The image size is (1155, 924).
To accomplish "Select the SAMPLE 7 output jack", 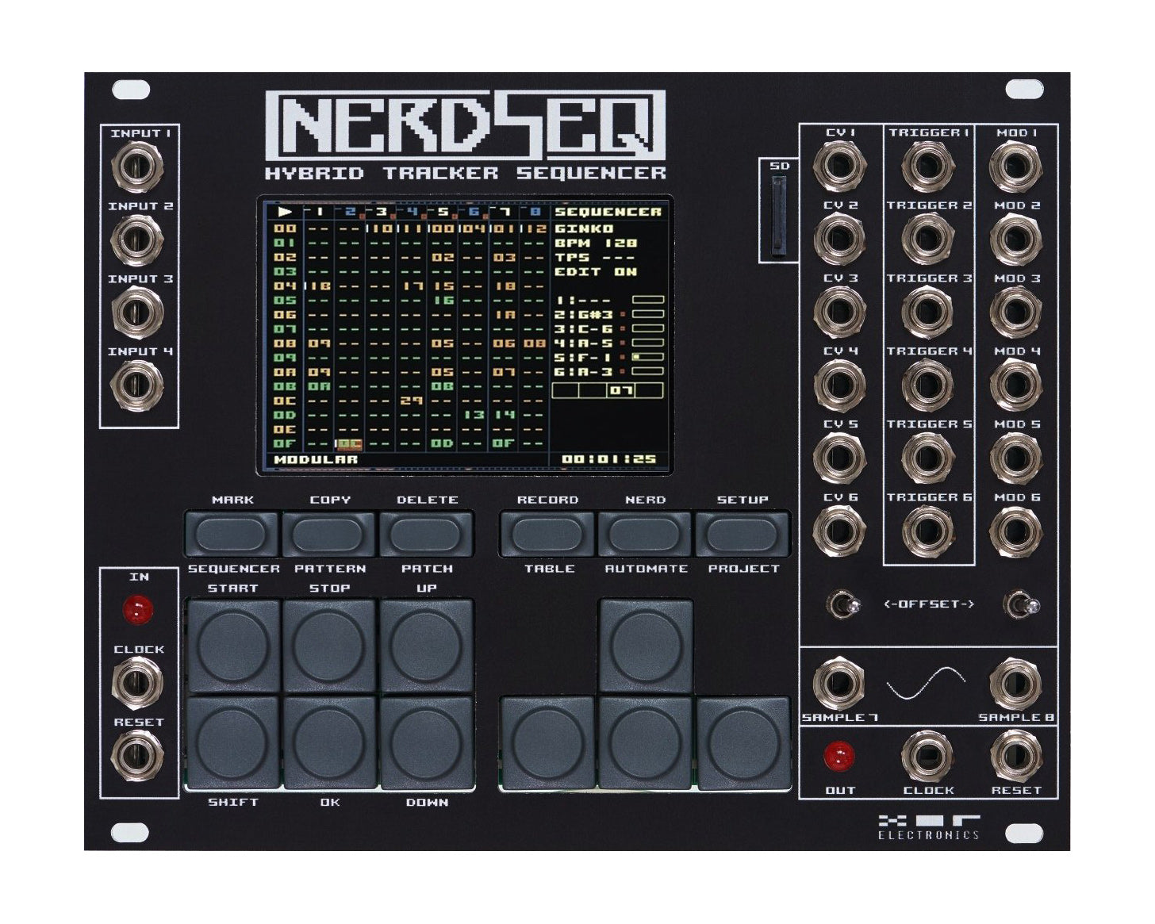I will (839, 682).
